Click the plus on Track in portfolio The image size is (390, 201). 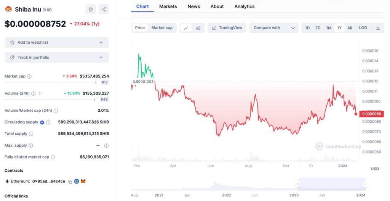pos(101,57)
